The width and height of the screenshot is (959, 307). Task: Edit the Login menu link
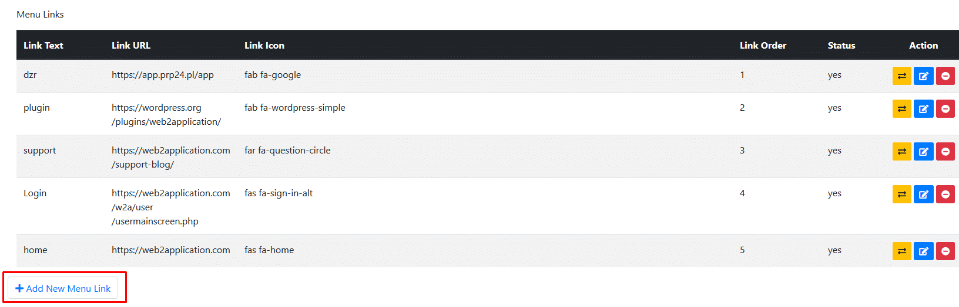[923, 194]
